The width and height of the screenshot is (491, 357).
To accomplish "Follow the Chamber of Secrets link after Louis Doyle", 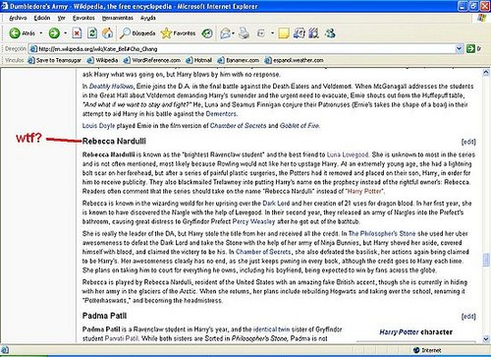I will pyautogui.click(x=238, y=126).
